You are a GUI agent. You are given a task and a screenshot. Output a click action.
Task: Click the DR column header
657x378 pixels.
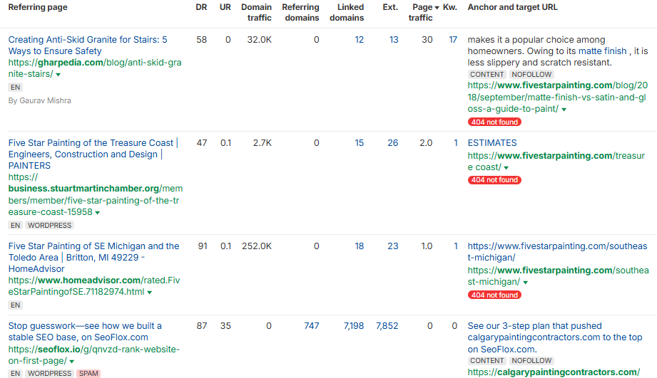pos(201,7)
